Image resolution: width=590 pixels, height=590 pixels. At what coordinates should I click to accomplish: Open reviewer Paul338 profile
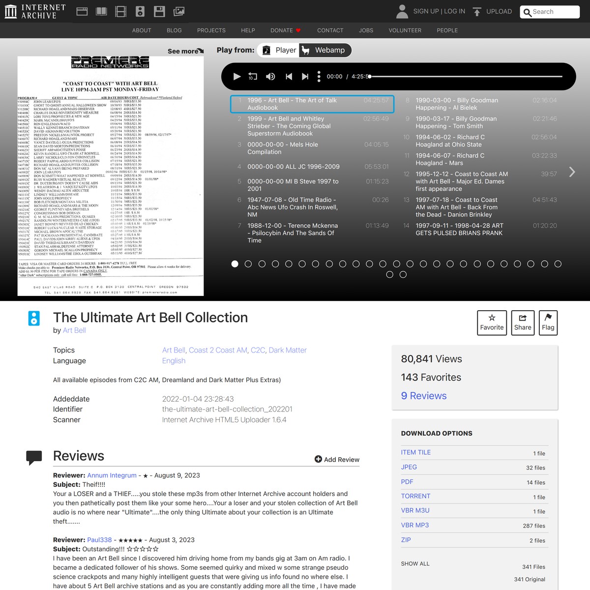tap(99, 540)
